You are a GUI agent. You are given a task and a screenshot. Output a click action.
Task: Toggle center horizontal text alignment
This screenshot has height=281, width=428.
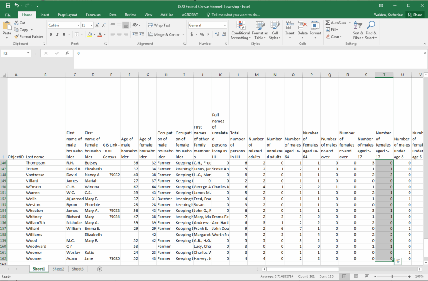tap(119, 34)
